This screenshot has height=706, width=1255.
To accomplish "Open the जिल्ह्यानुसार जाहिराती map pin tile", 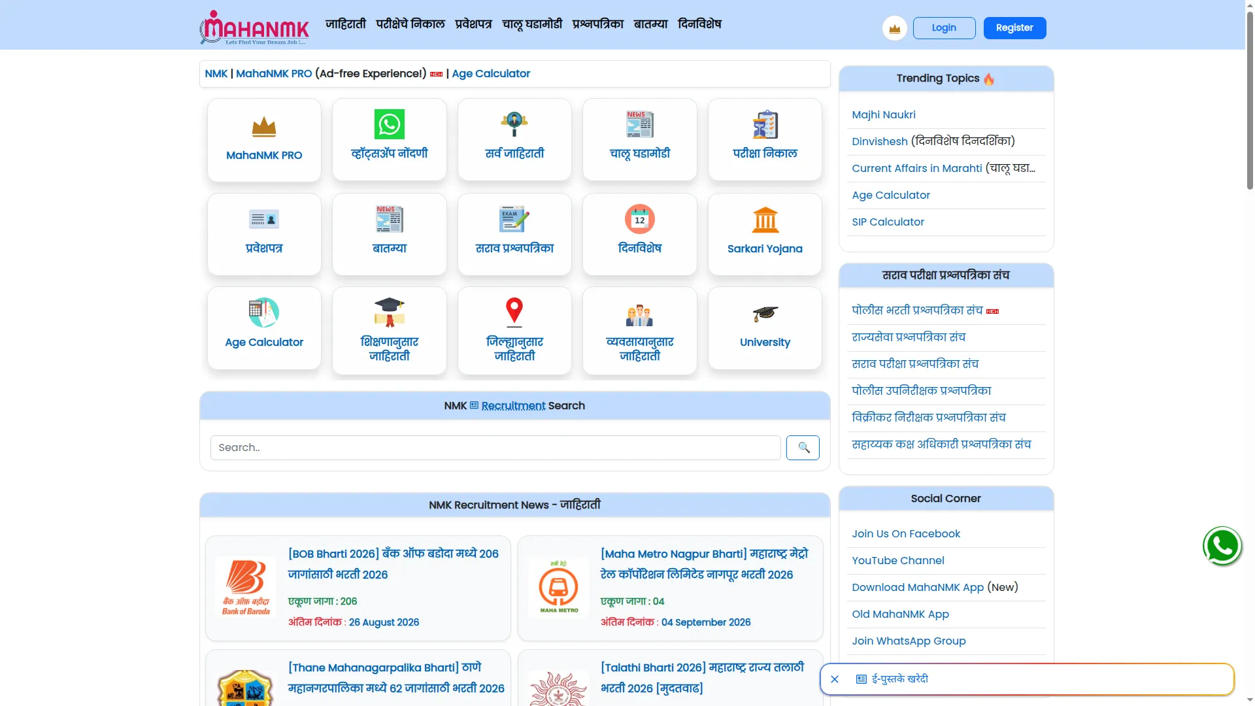I will 514,331.
